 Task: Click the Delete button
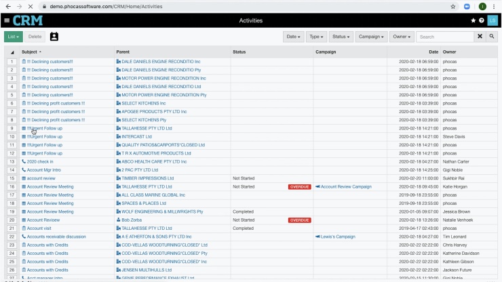click(x=35, y=37)
